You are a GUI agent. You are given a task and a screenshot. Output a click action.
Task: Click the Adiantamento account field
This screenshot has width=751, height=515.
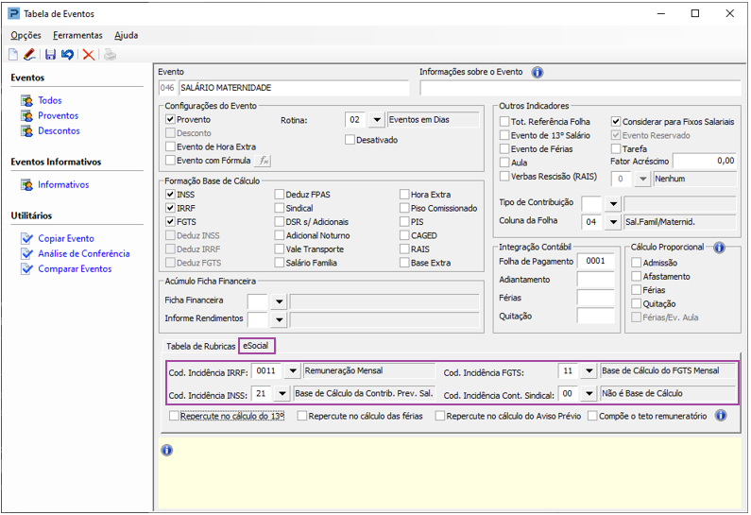tap(596, 280)
